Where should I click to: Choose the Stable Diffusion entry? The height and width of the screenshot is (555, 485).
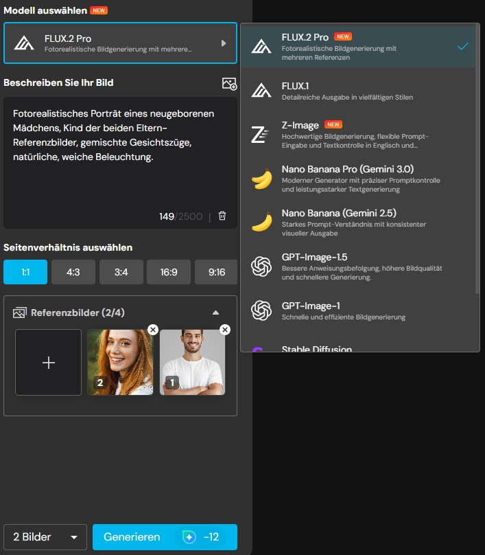[358, 348]
